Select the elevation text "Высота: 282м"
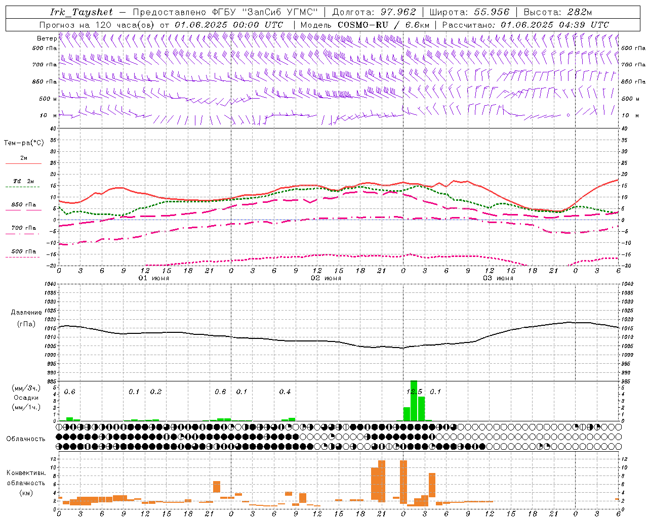This screenshot has height=518, width=648. click(558, 13)
